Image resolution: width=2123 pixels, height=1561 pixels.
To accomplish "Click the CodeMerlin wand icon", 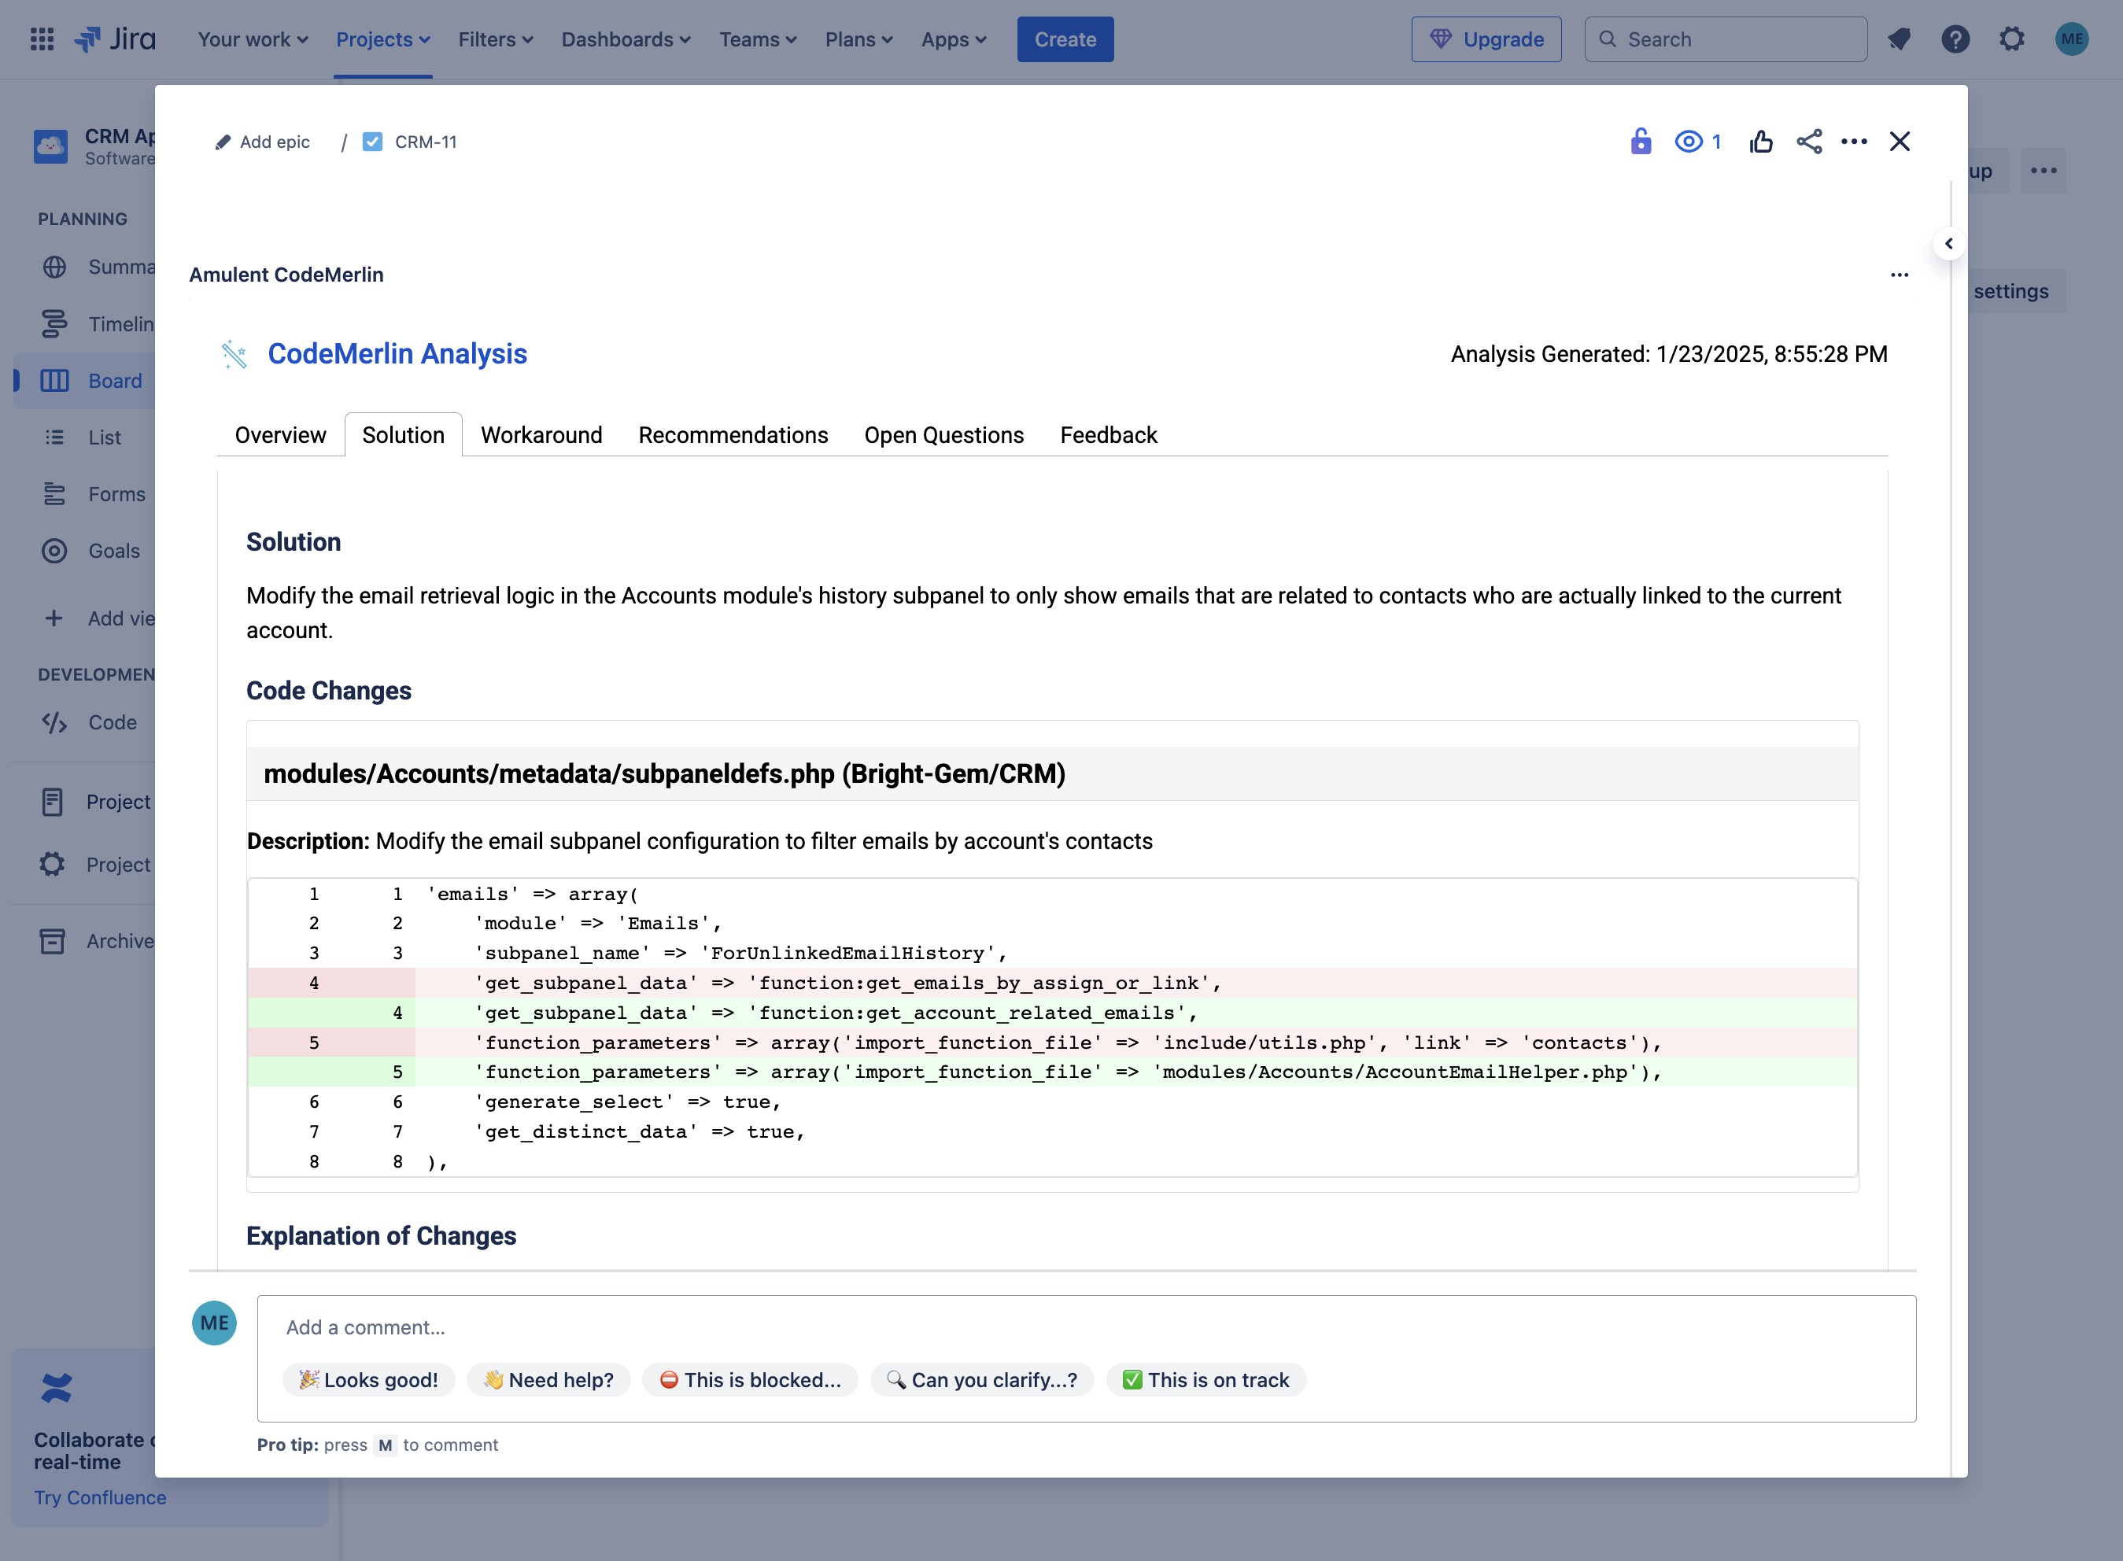I will (x=234, y=354).
